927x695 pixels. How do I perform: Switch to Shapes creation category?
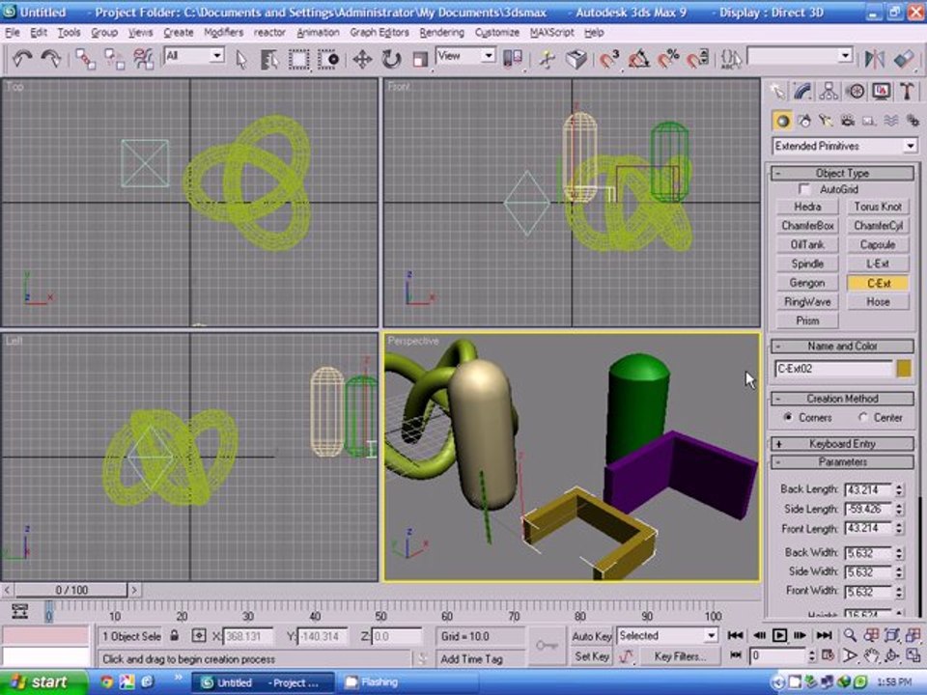[804, 122]
